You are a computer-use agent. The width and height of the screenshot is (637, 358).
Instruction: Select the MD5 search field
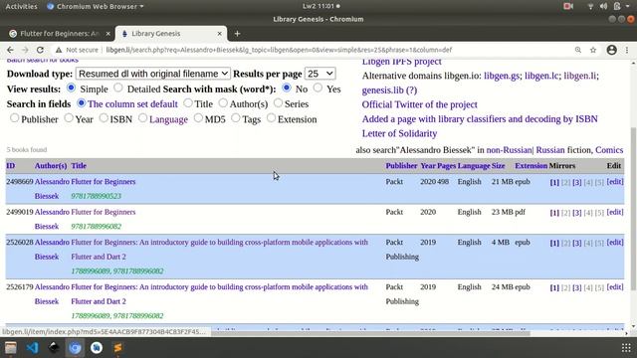point(198,118)
